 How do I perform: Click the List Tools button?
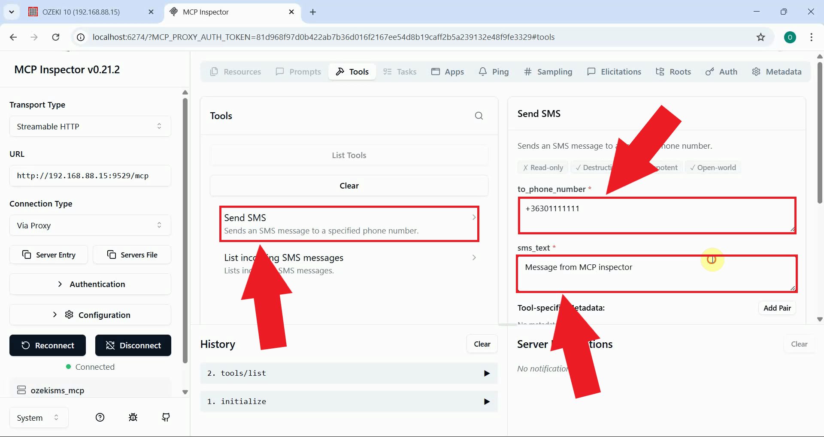click(349, 155)
